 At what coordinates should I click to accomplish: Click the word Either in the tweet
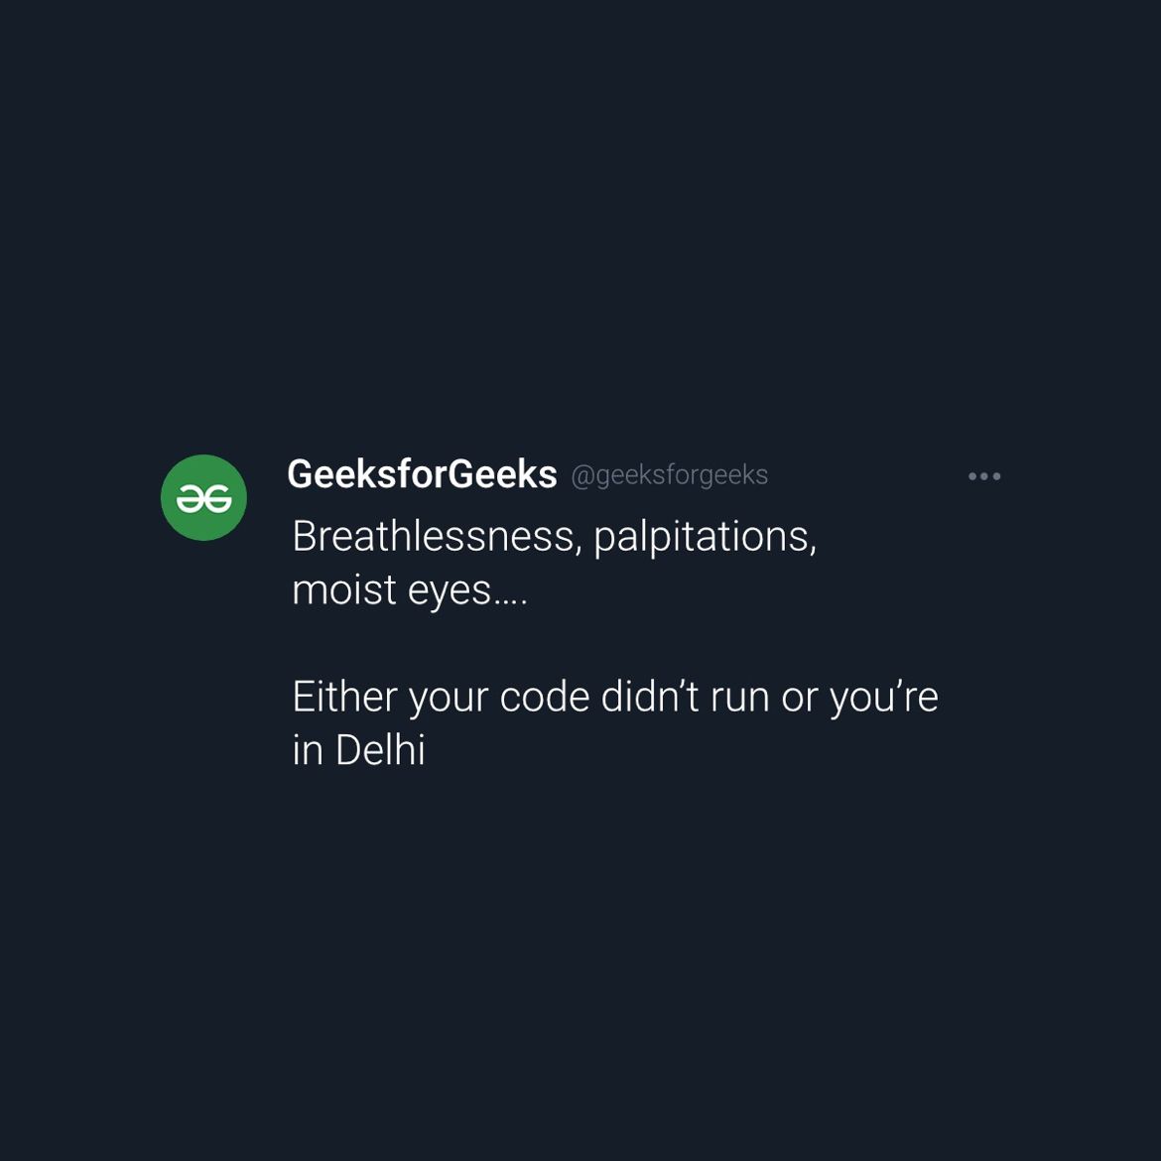click(x=344, y=697)
